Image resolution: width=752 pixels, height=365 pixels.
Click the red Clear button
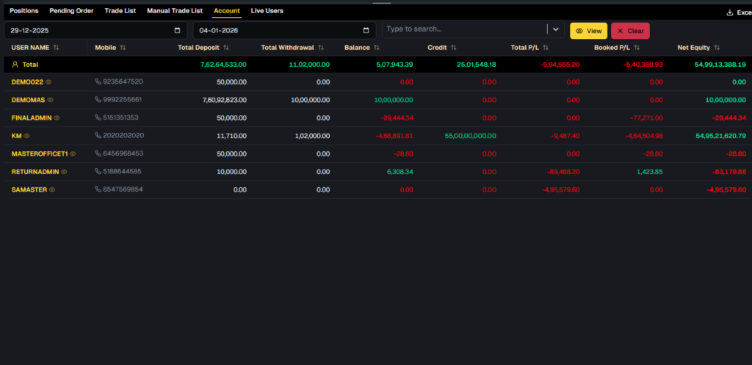pos(630,31)
